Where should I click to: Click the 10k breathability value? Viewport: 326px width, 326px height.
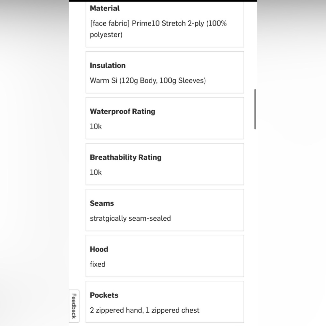(x=96, y=172)
